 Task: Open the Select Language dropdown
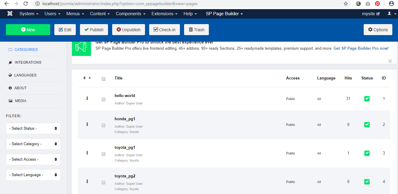pyautogui.click(x=33, y=175)
